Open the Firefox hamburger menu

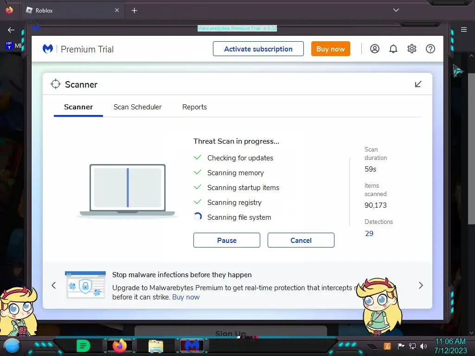click(464, 29)
